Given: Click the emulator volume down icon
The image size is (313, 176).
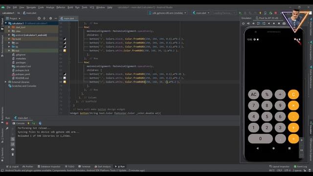Looking at the screenshot, I should pyautogui.click(x=253, y=23).
